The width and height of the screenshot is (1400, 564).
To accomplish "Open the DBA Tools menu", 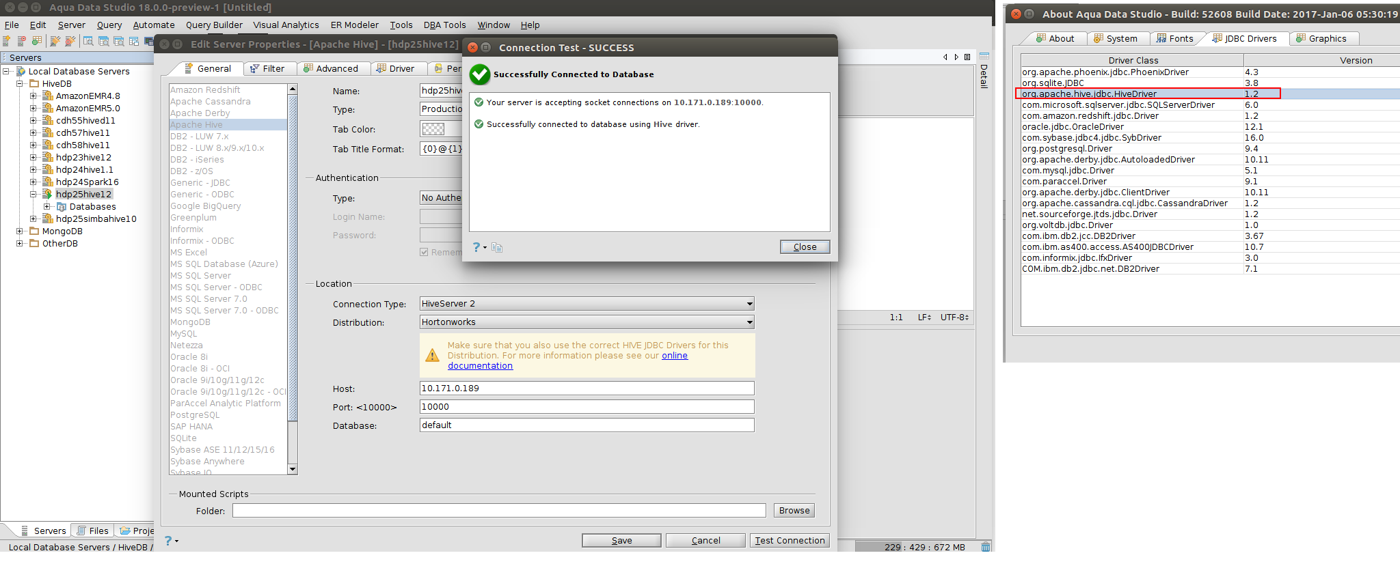I will click(444, 25).
